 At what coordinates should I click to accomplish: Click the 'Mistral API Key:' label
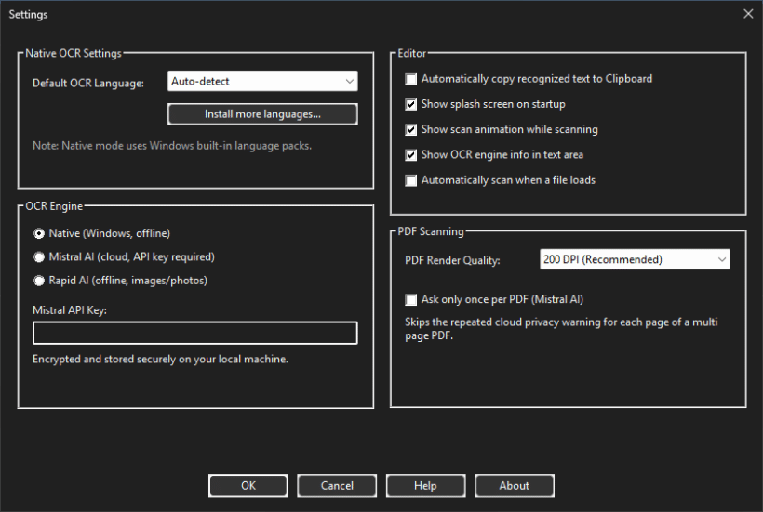(x=70, y=310)
